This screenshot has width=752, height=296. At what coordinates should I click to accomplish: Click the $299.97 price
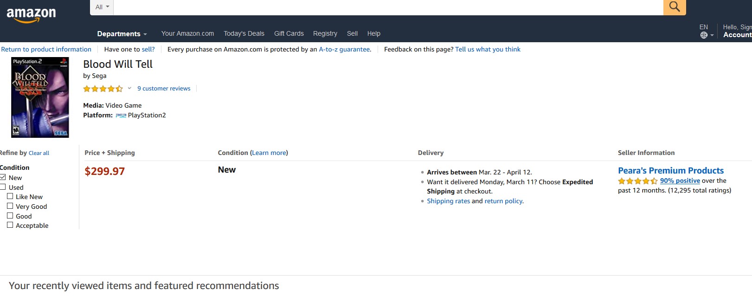click(x=105, y=171)
